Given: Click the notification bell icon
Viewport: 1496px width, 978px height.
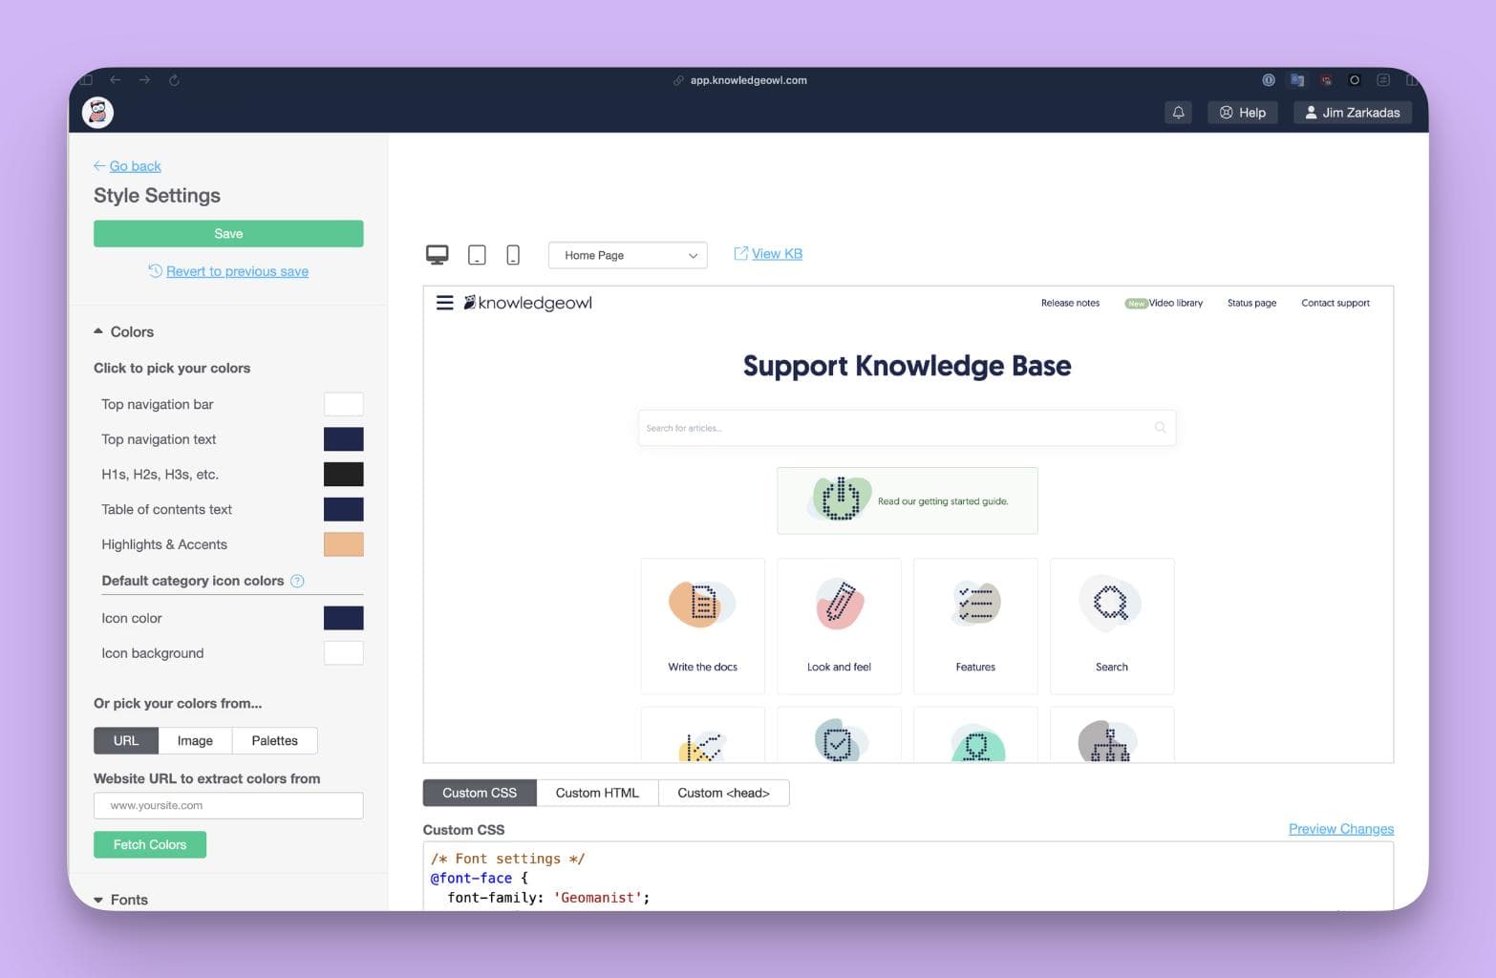Looking at the screenshot, I should coord(1178,112).
